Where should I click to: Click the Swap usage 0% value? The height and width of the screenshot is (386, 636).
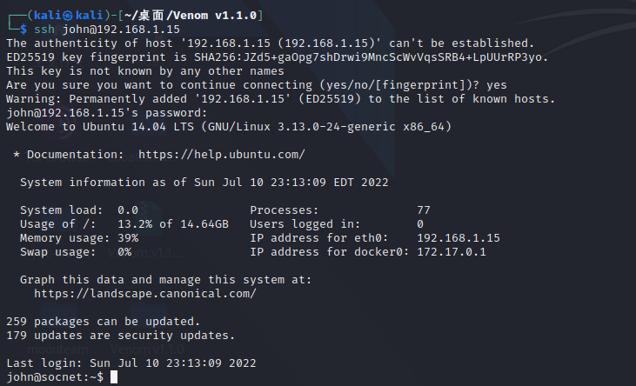tap(124, 252)
